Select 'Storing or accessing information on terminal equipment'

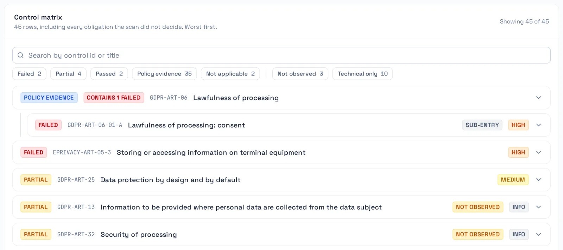click(211, 152)
